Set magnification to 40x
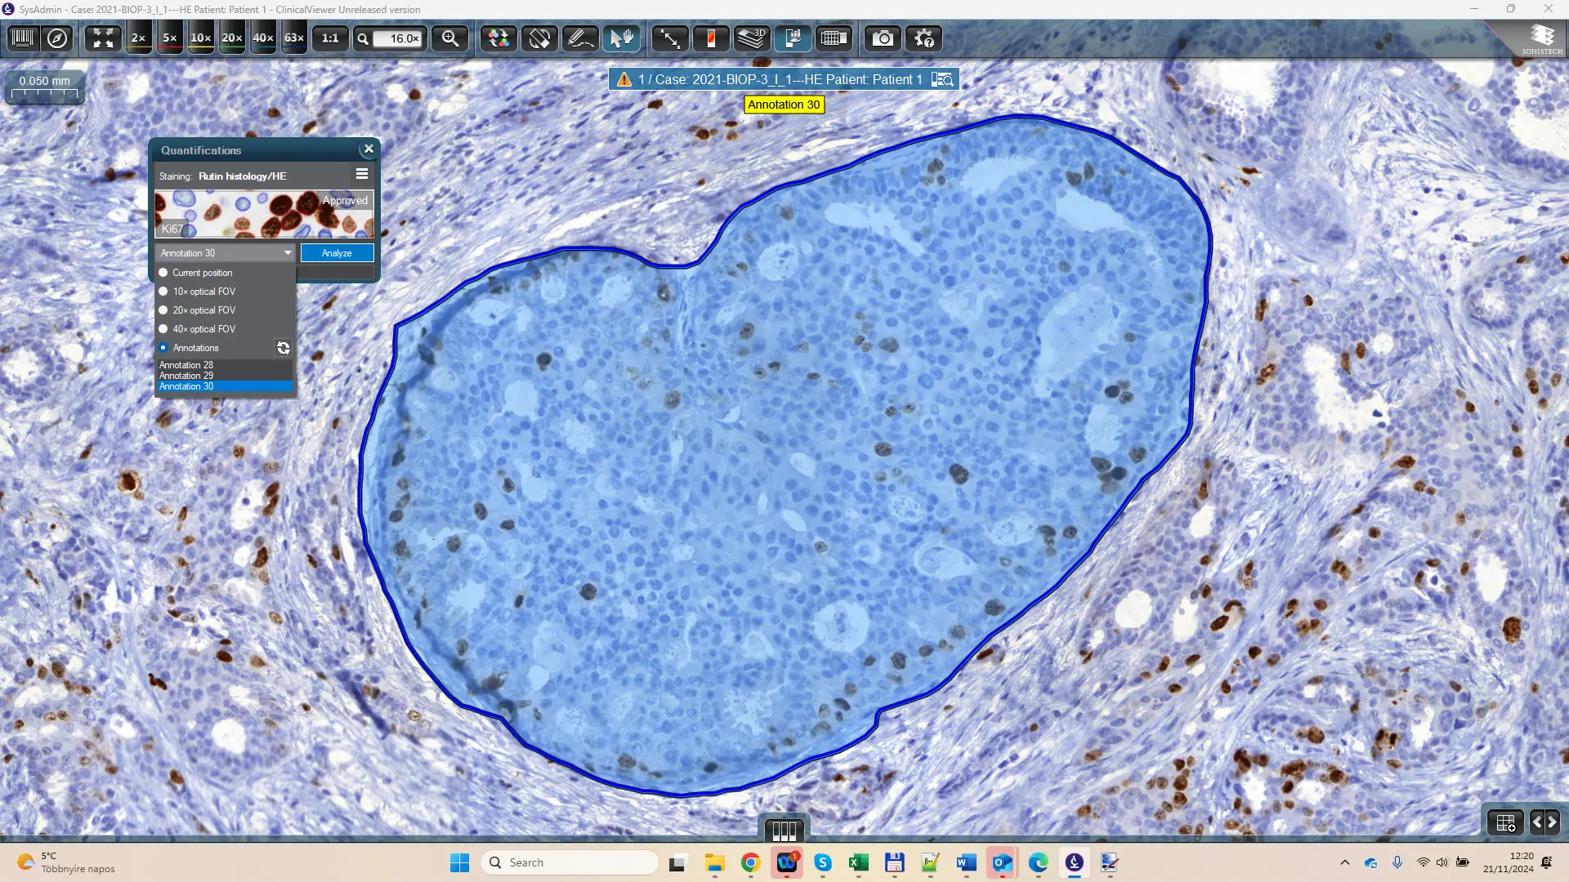Screen dimensions: 1569x882 (263, 38)
